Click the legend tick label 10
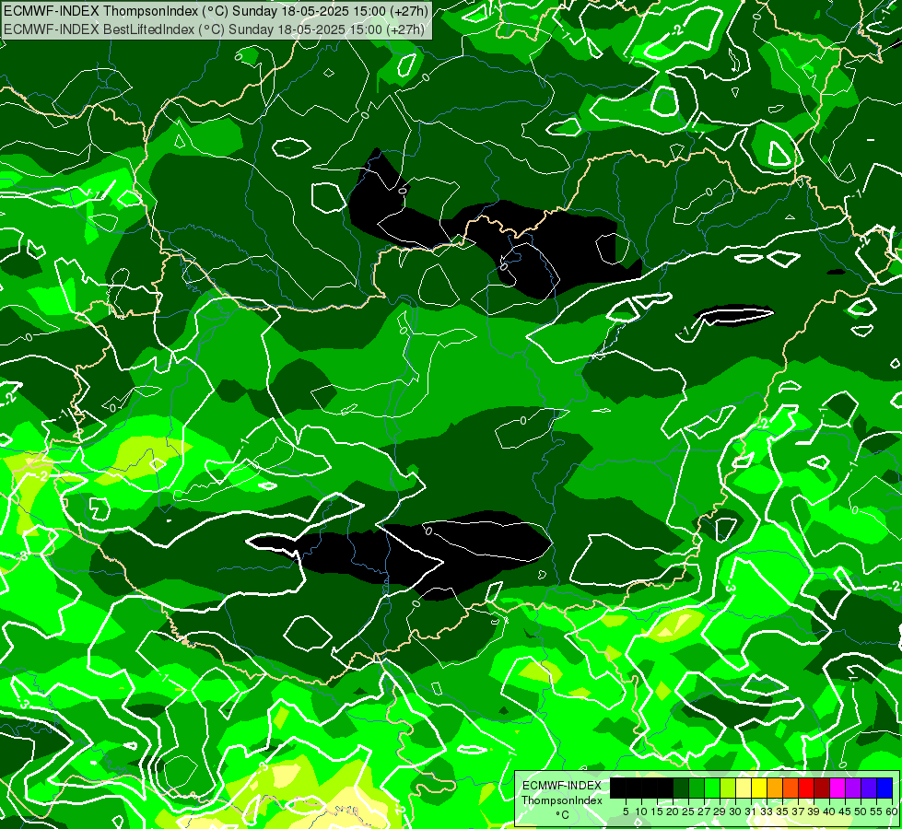Viewport: 902px width, 829px height. [641, 811]
